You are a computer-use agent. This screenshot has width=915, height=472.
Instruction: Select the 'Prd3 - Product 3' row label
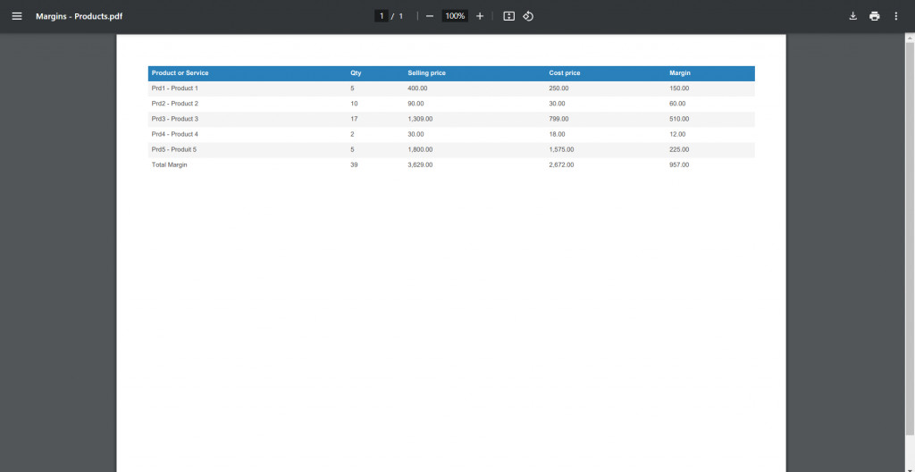tap(174, 119)
